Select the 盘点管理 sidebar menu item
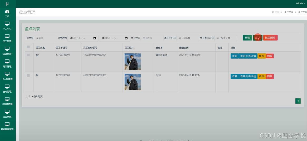This screenshot has height=141, width=307. (7, 89)
